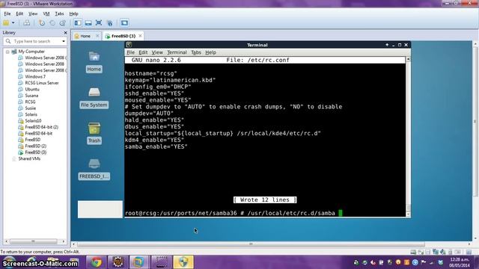This screenshot has width=479, height=269.
Task: Open the Terminal File menu
Action: click(x=130, y=52)
